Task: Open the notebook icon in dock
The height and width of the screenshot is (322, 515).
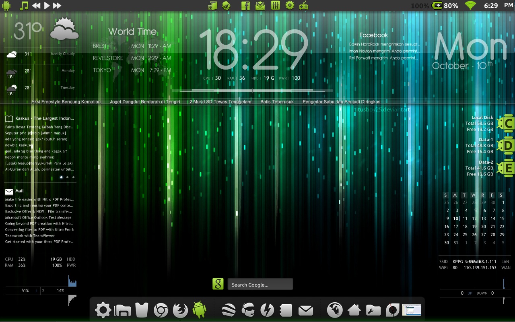Action: pos(286,310)
